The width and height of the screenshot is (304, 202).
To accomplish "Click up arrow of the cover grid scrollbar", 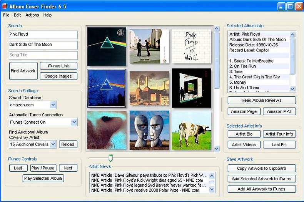I will click(x=217, y=29).
